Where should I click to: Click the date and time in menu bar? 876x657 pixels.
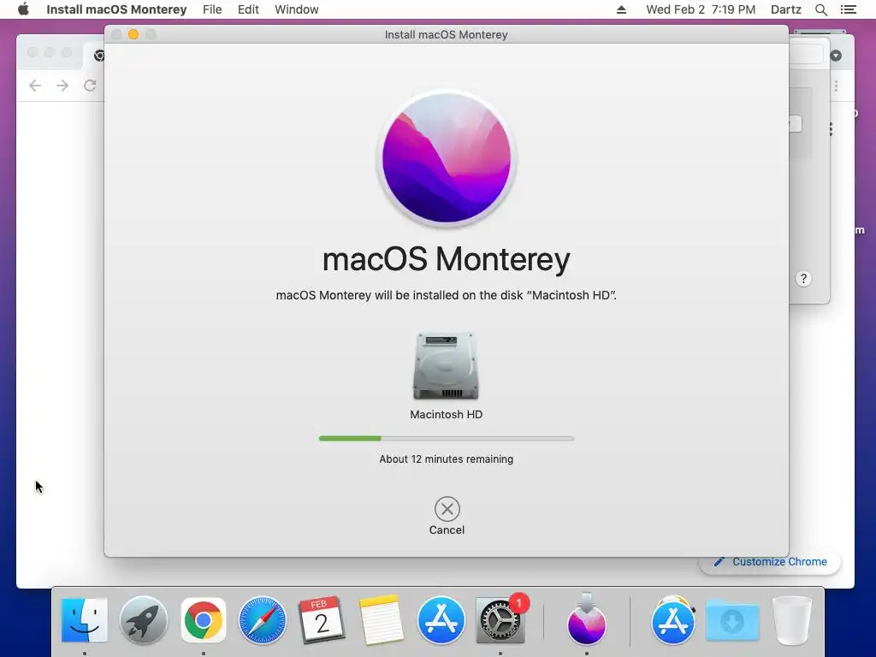click(x=701, y=9)
